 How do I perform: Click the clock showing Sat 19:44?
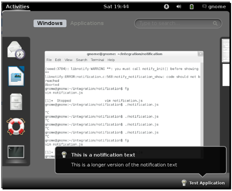point(116,6)
